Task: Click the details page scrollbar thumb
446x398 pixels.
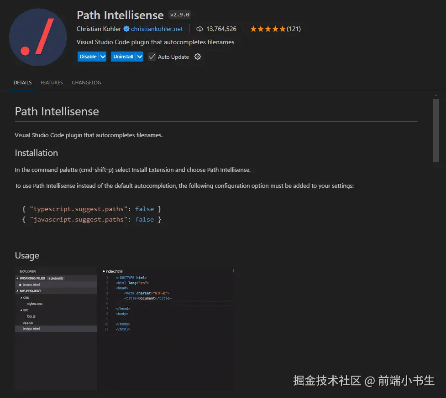Action: tap(436, 130)
